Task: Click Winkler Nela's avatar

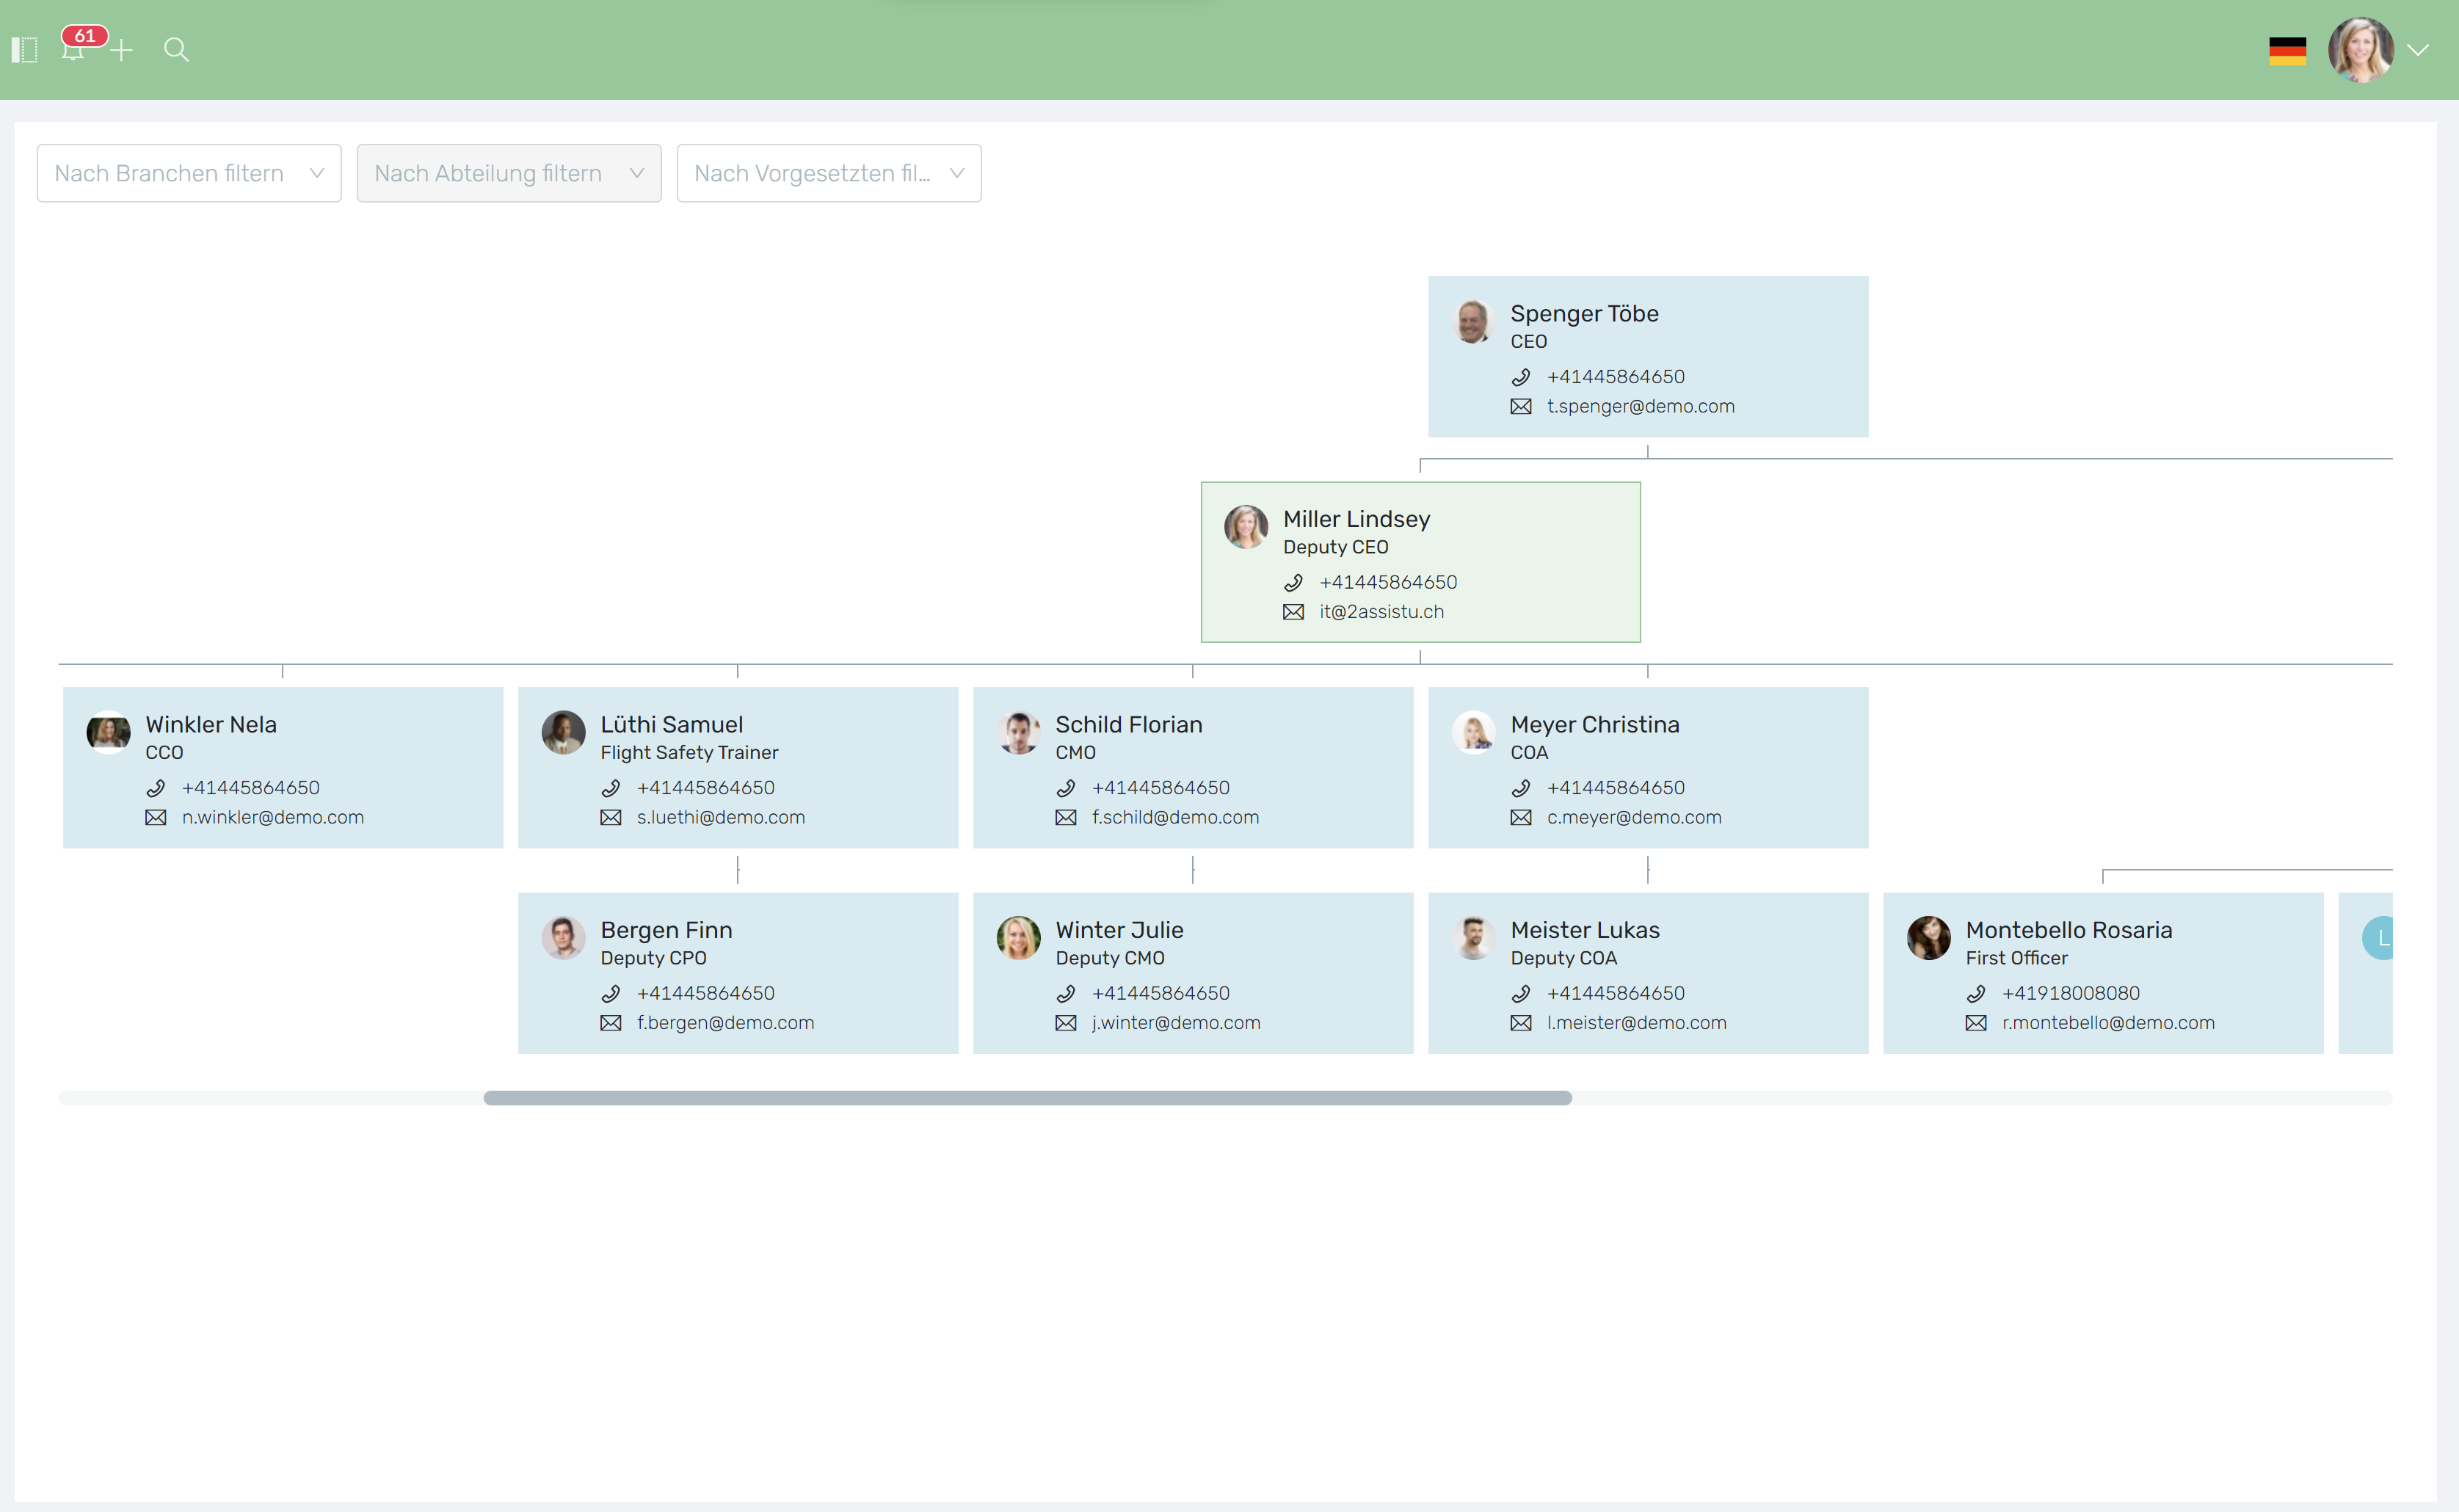Action: point(108,733)
